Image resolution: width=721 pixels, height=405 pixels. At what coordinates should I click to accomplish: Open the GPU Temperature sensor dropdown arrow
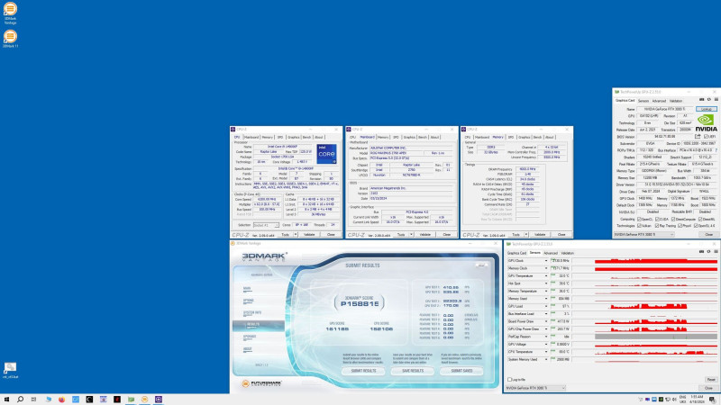(546, 276)
